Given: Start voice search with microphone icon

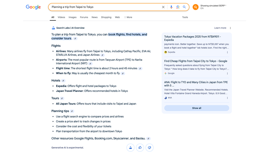Looking at the screenshot, I should [x=171, y=7].
